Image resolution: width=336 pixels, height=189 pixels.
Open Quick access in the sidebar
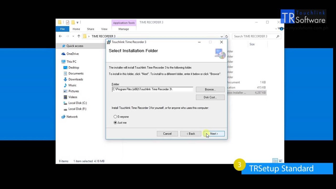(75, 46)
